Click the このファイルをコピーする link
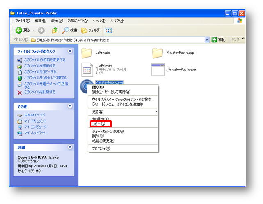Screen dimensions: 263x204 (40, 72)
